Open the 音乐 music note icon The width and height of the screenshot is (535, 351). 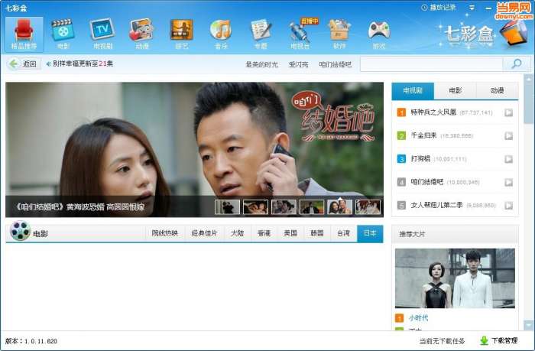(221, 34)
